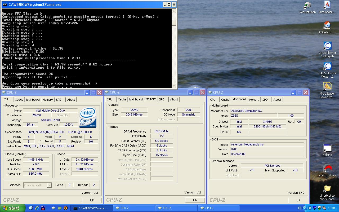Click the green chip quick launch icon
The image size is (339, 212).
click(60, 208)
